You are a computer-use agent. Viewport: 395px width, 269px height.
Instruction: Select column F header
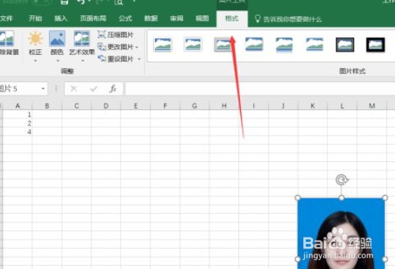[x=165, y=106]
